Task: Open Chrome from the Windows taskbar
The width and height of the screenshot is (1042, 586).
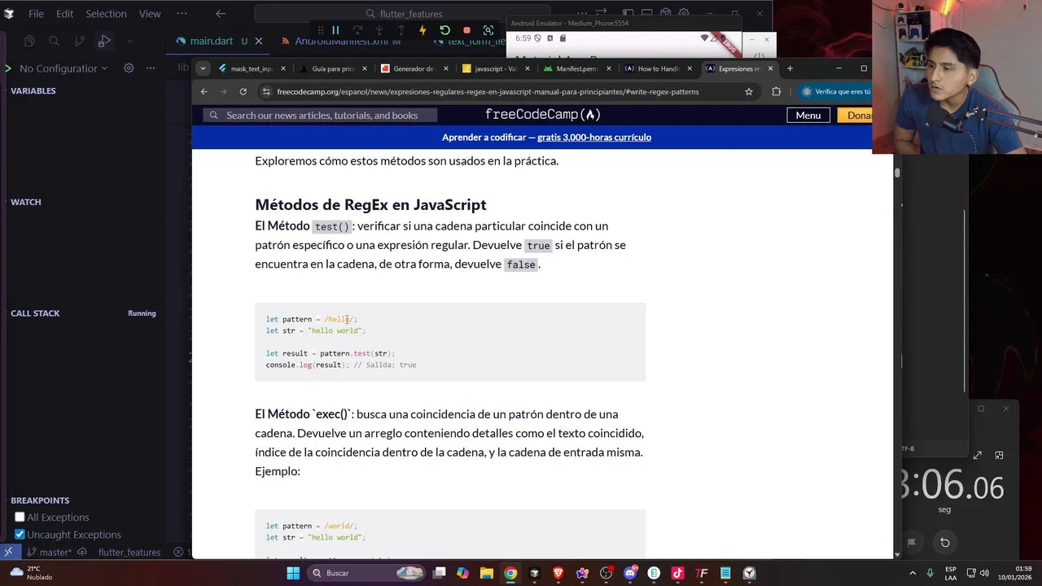Action: click(x=510, y=573)
